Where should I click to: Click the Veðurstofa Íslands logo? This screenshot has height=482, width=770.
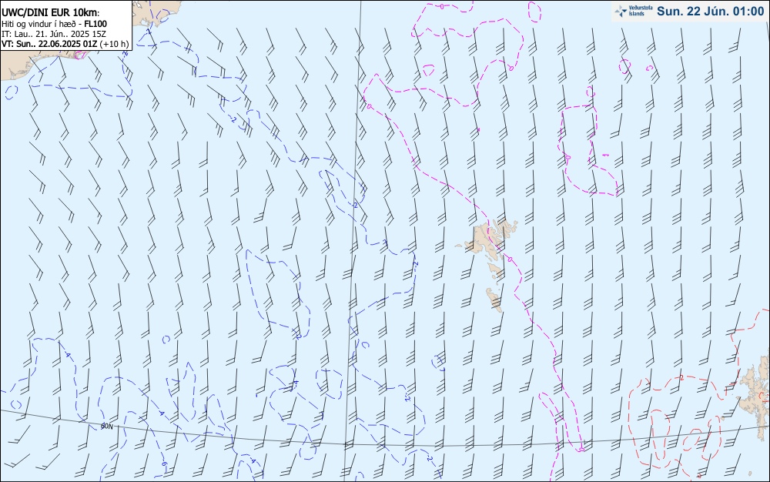(x=633, y=12)
